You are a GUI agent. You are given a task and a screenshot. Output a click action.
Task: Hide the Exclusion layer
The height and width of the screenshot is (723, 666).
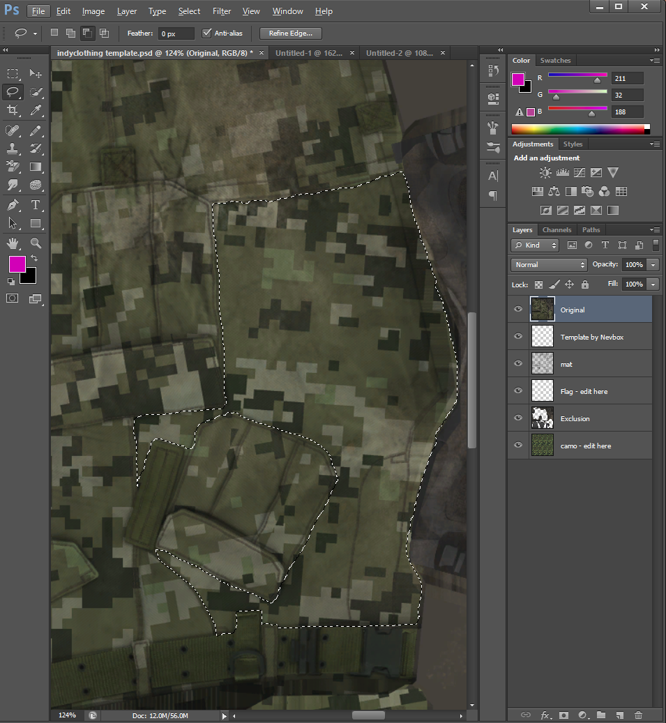click(518, 418)
